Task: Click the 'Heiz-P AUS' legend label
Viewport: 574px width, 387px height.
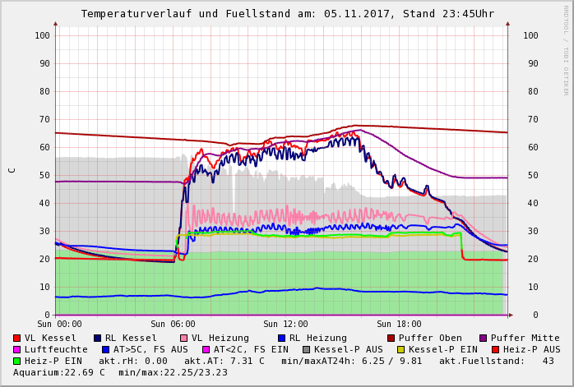Action: coord(531,349)
